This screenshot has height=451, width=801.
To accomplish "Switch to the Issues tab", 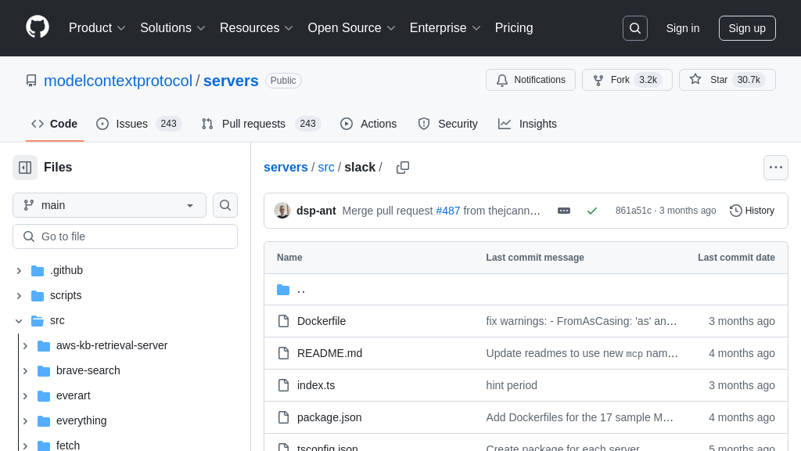I will click(138, 124).
